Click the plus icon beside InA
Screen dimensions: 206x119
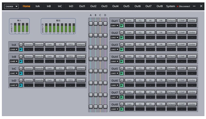tap(21, 44)
